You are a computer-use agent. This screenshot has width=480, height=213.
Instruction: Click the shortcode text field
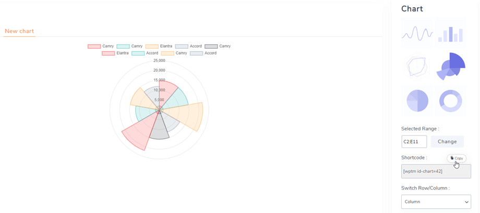436,171
